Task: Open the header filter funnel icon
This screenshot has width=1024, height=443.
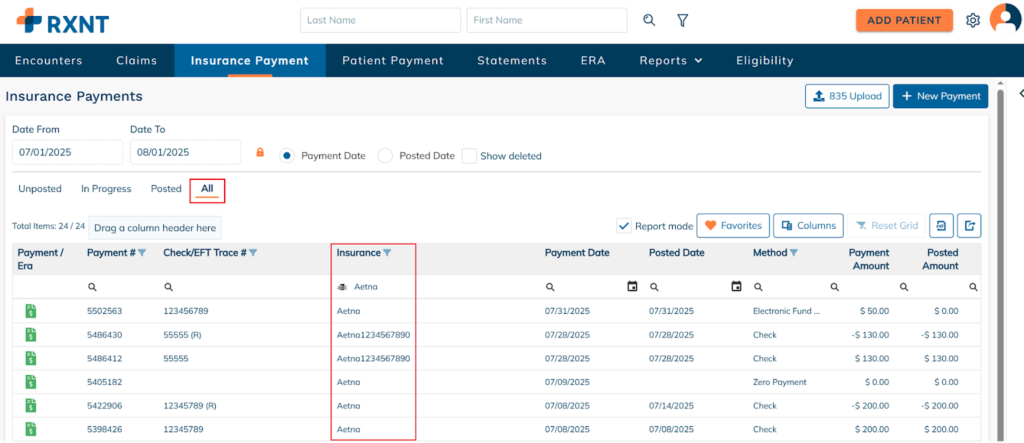Action: click(682, 20)
